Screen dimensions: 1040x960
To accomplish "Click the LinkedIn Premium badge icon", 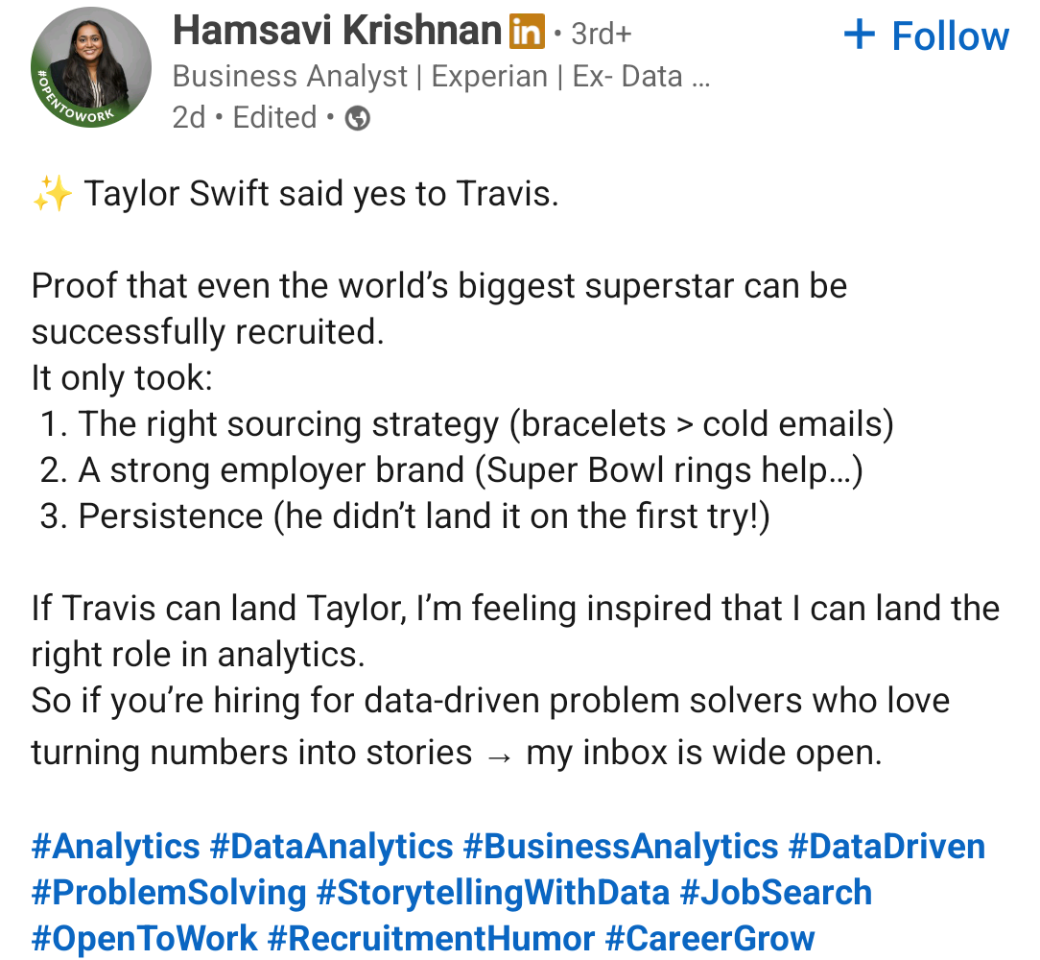I will [527, 32].
